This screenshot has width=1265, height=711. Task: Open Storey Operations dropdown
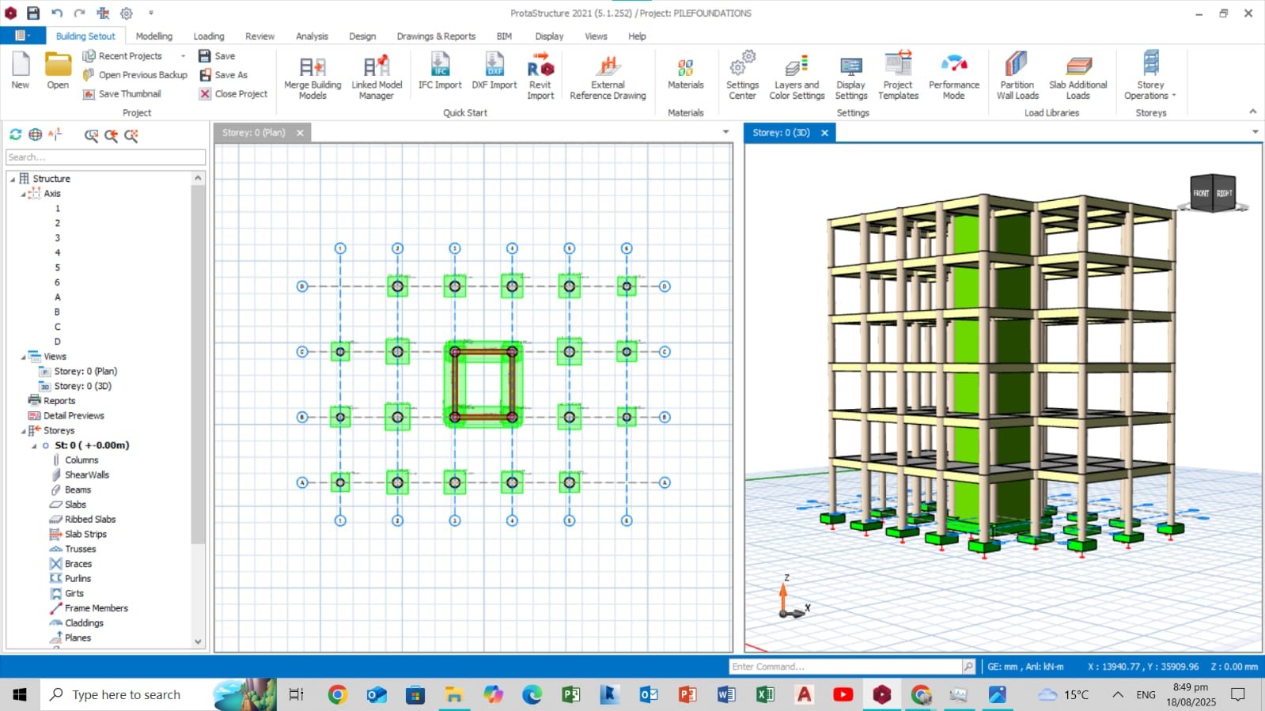pos(1150,75)
